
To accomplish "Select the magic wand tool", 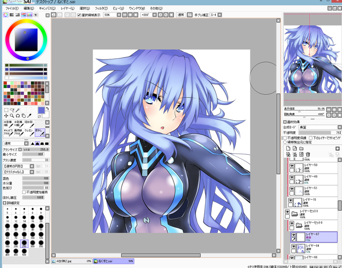I will 18,110.
